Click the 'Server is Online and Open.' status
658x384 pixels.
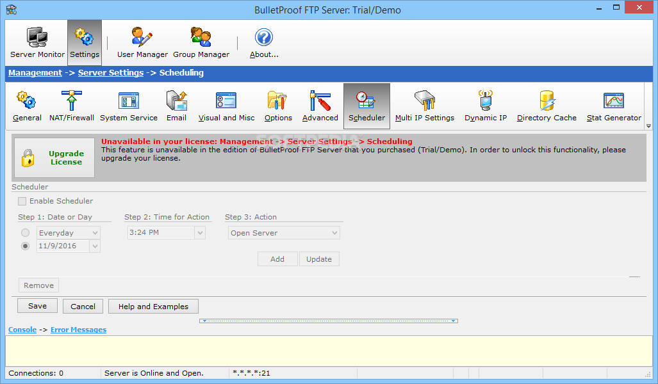point(154,373)
